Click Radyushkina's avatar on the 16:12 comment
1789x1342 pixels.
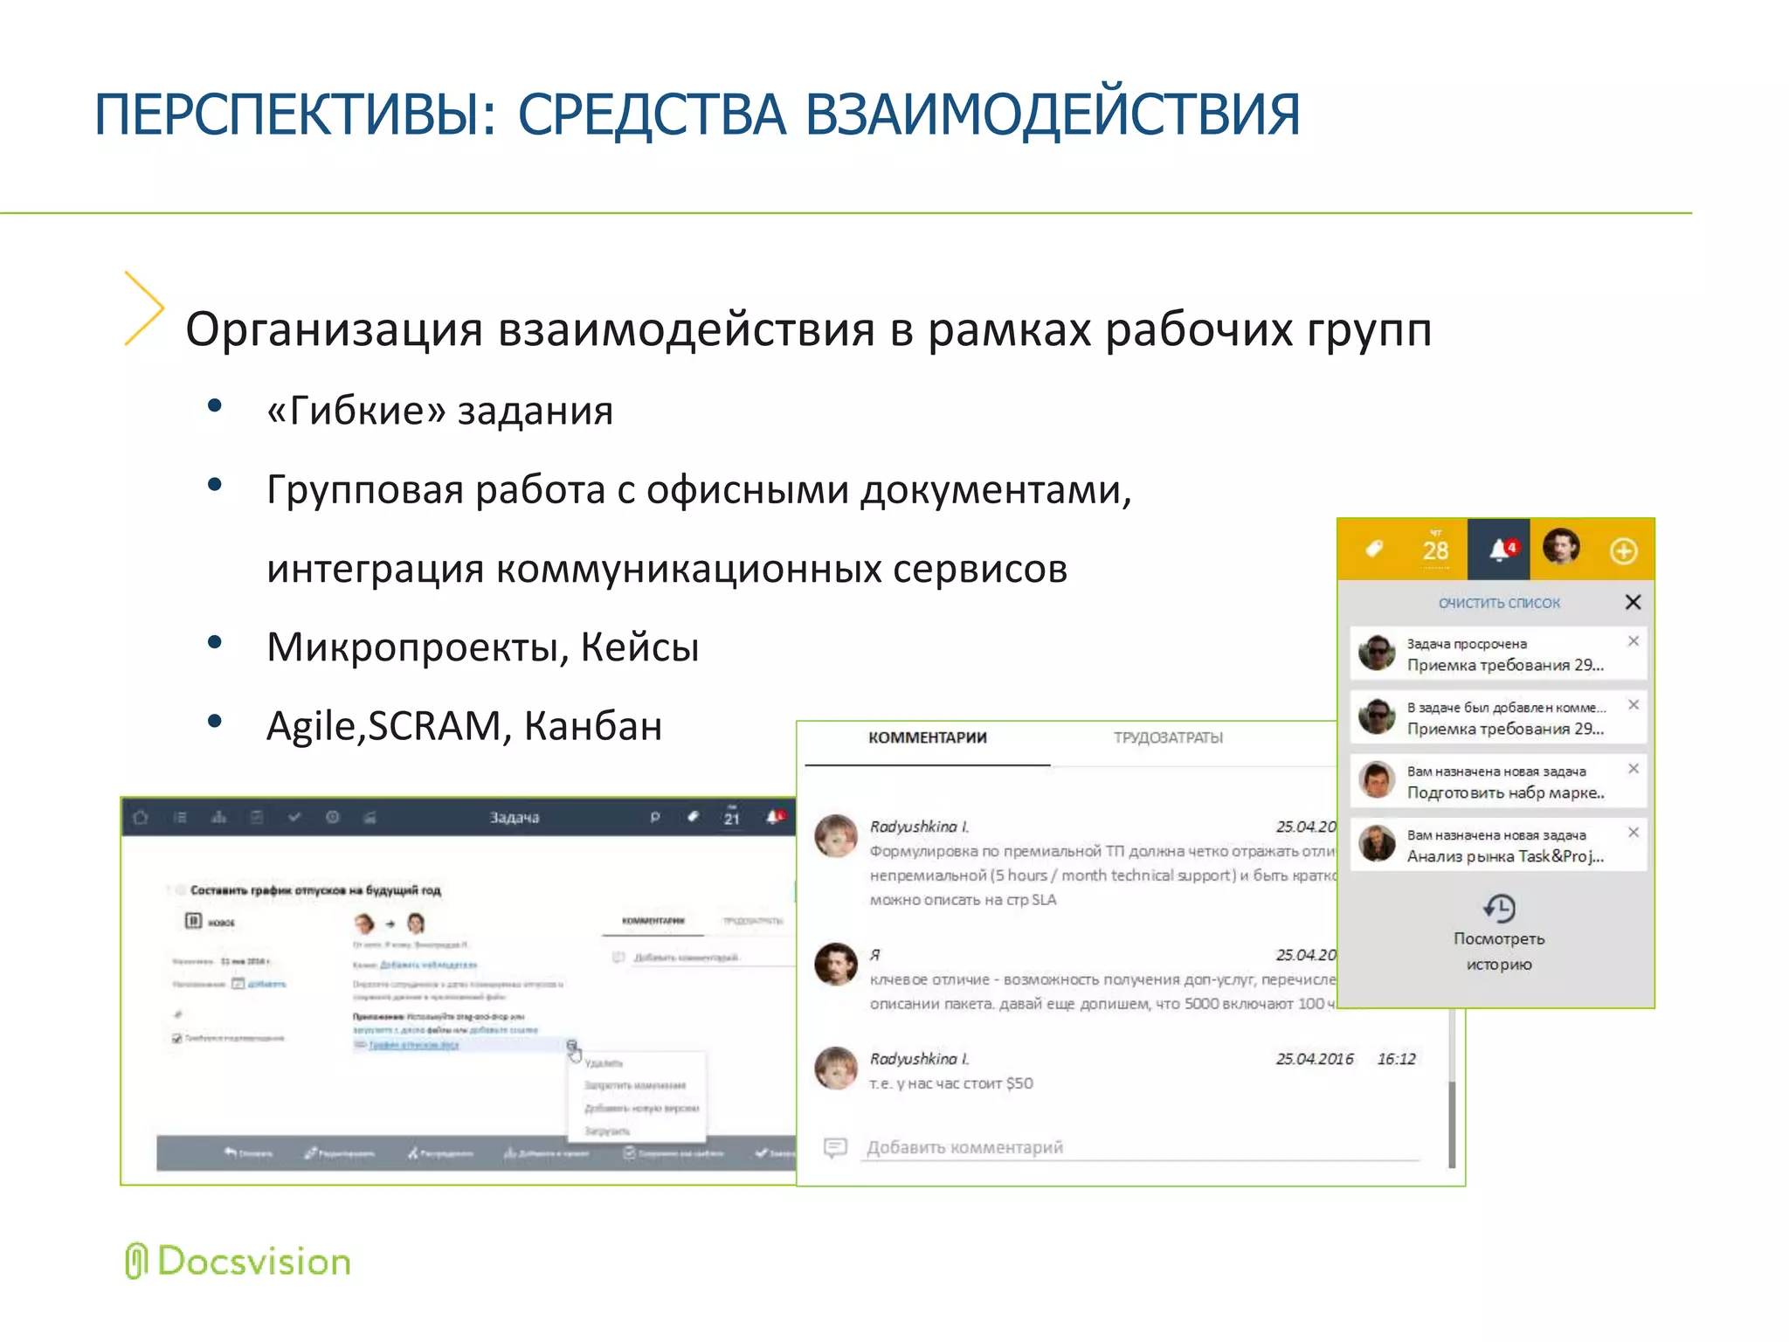point(836,1069)
